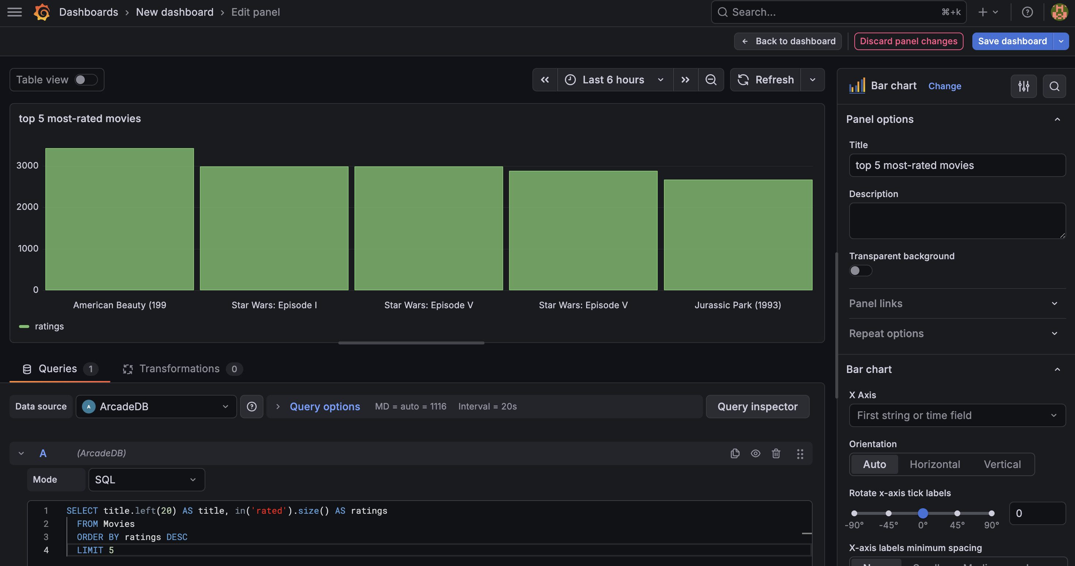Viewport: 1075px width, 566px height.
Task: Enable Transparent background switch
Action: (x=861, y=271)
